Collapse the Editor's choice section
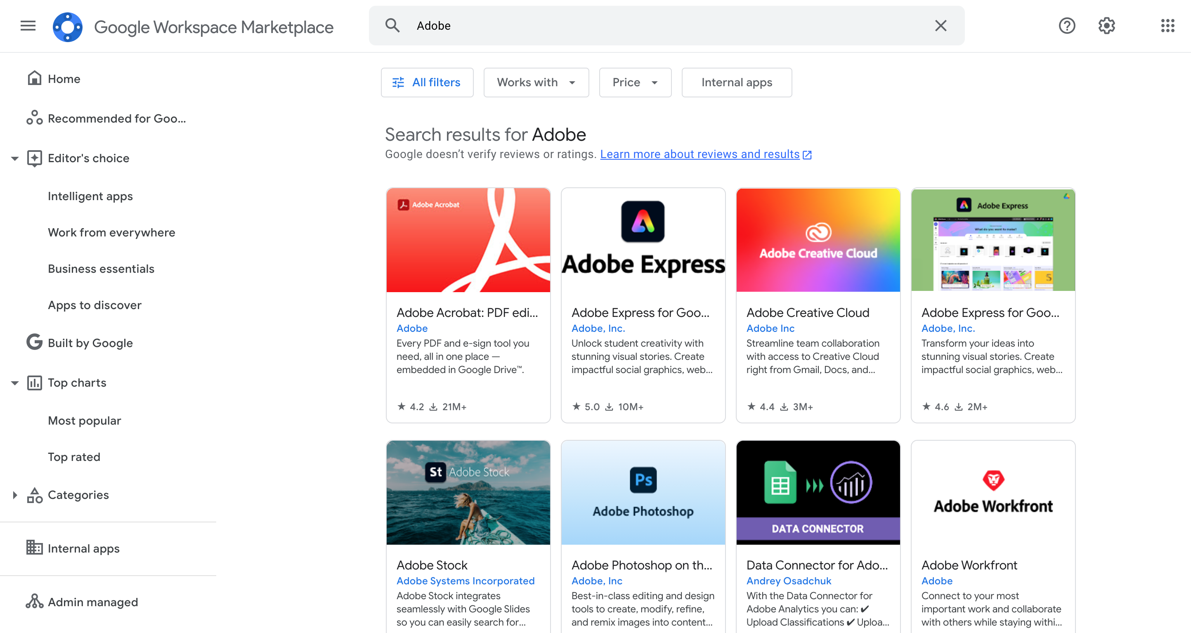 (15, 158)
